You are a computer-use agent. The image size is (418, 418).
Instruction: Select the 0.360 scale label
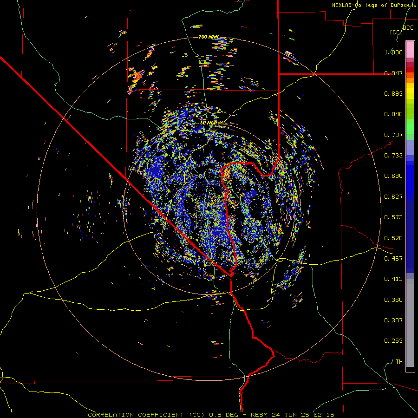pyautogui.click(x=393, y=300)
